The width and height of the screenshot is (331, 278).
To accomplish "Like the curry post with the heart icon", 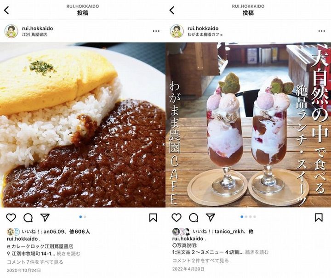I will pos(11,217).
